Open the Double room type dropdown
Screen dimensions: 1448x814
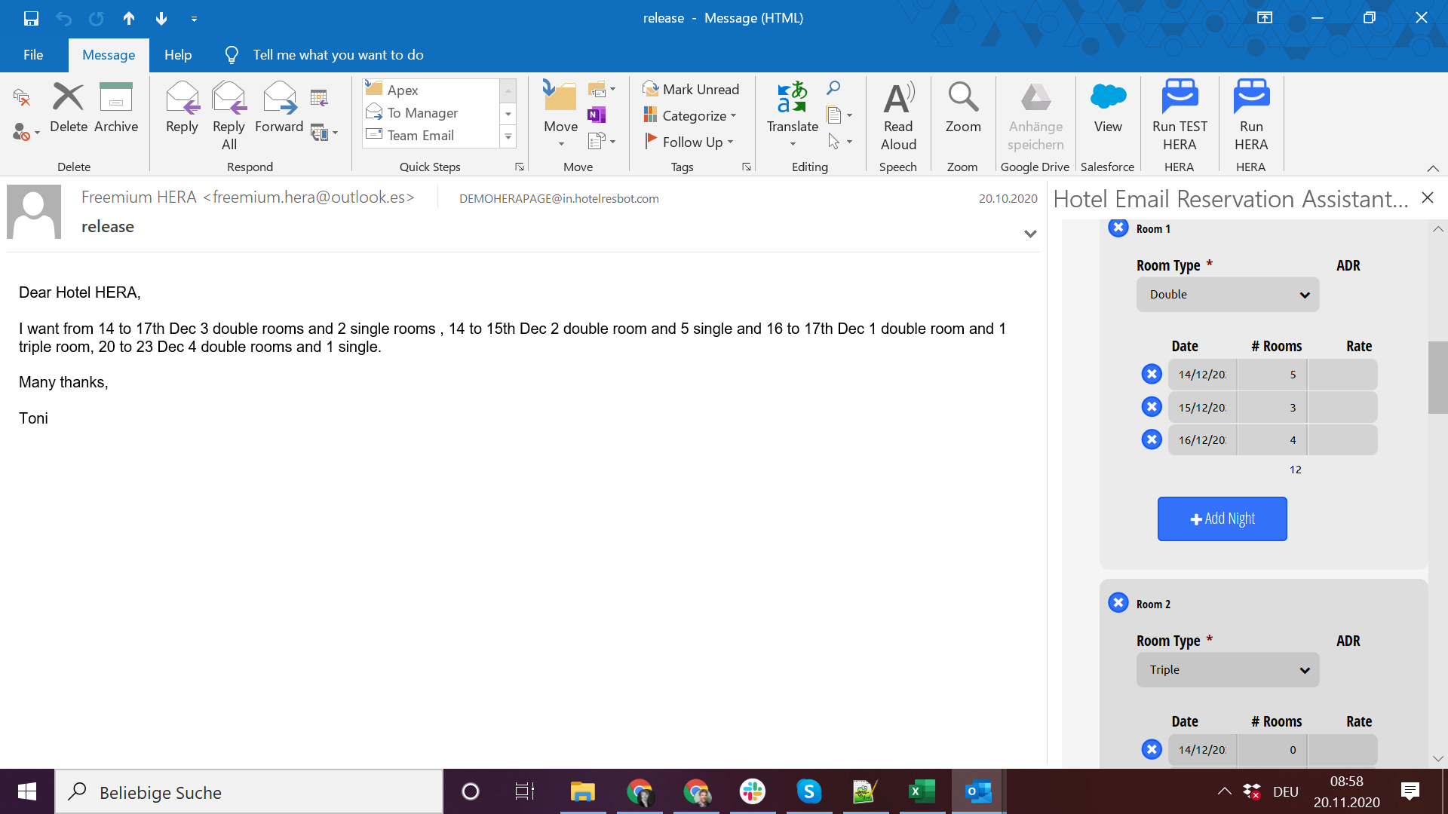pyautogui.click(x=1227, y=295)
